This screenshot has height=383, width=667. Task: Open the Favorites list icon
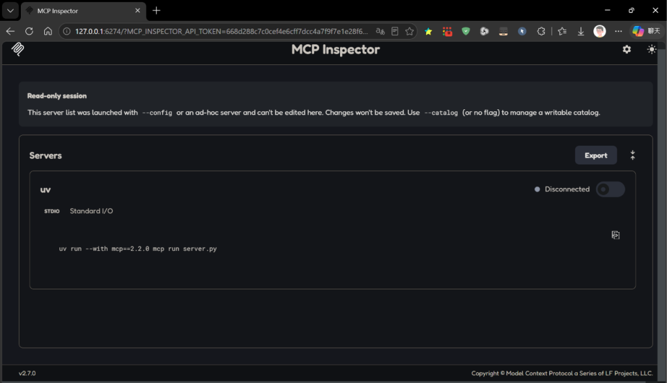pyautogui.click(x=562, y=31)
